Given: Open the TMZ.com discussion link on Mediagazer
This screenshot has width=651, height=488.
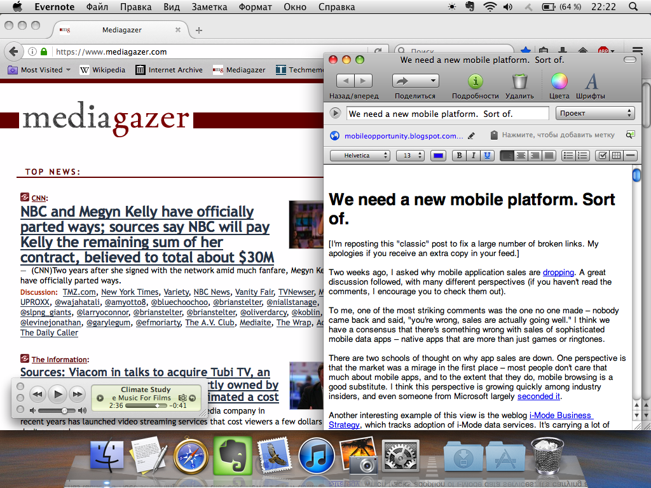Looking at the screenshot, I should point(79,292).
